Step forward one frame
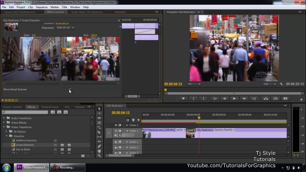The width and height of the screenshot is (306, 172). [244, 99]
